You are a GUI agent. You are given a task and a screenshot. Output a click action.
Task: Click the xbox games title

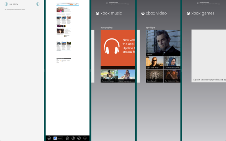203,13
